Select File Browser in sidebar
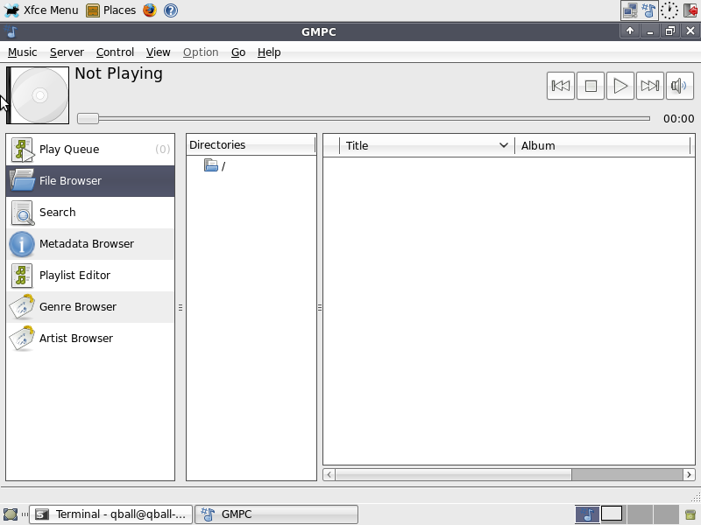Image resolution: width=701 pixels, height=525 pixels. pyautogui.click(x=90, y=181)
